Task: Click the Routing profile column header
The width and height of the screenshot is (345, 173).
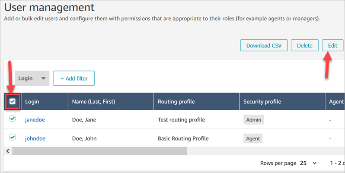Action: (x=176, y=102)
